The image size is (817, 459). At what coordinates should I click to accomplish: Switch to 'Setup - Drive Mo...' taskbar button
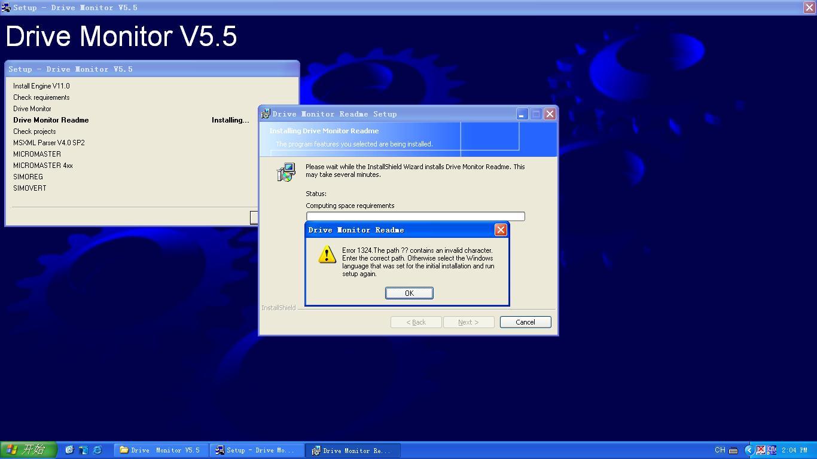tap(257, 451)
